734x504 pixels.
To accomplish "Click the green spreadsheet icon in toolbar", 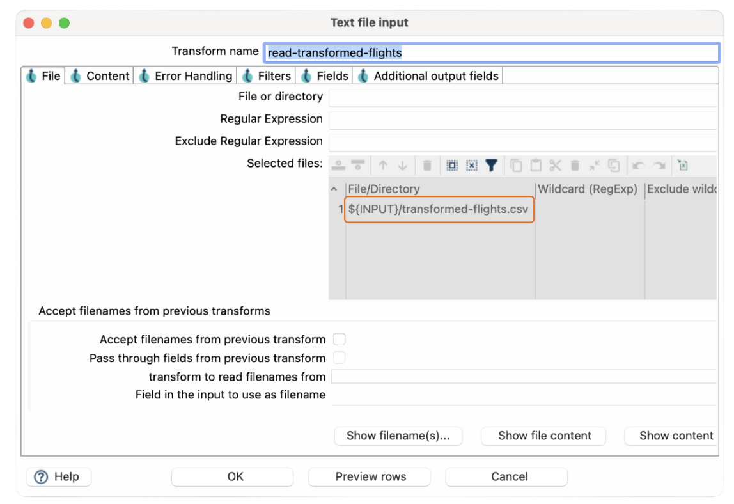I will click(x=683, y=166).
